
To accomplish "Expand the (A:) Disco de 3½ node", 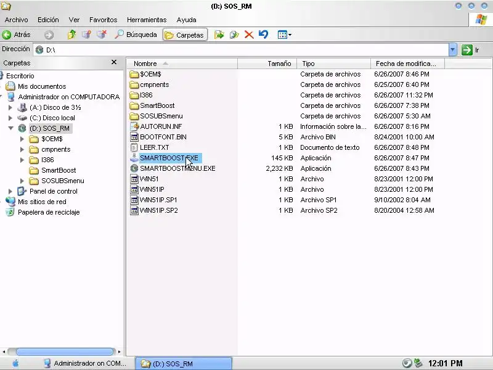I will tap(10, 107).
